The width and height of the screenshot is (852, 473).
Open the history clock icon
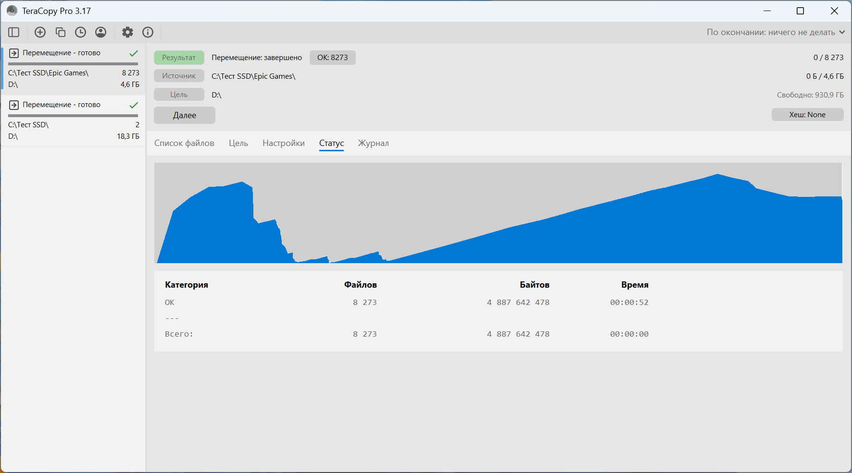click(x=80, y=32)
